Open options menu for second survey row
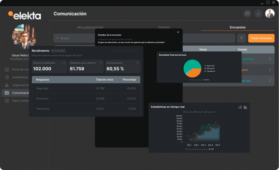 (270, 70)
